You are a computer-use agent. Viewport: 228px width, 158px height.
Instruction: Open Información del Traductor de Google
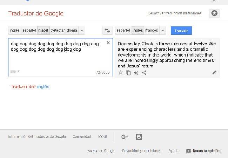pyautogui.click(x=37, y=137)
